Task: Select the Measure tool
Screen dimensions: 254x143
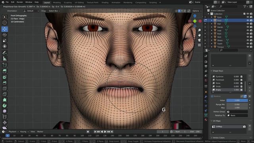Action: click(4, 58)
